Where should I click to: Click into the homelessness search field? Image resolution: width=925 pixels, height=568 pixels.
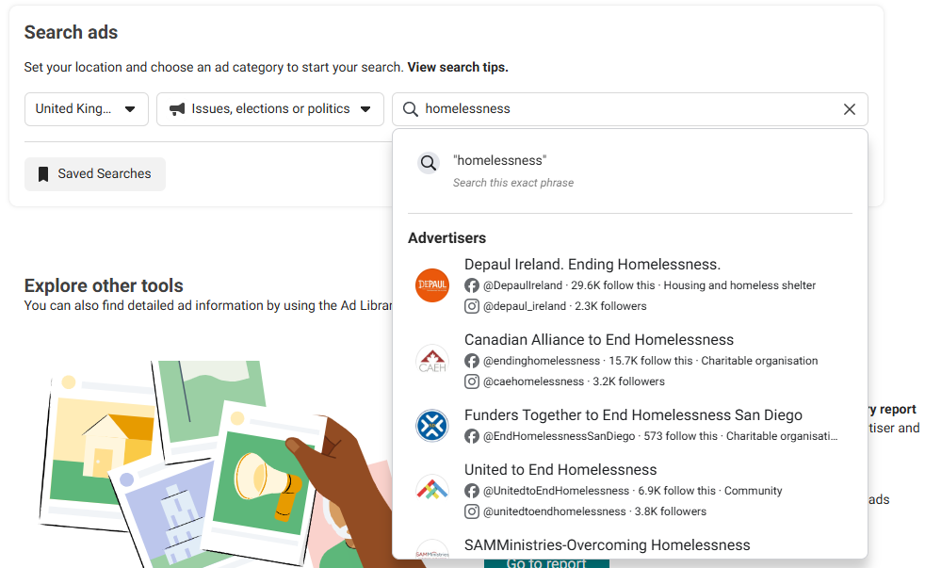click(630, 109)
